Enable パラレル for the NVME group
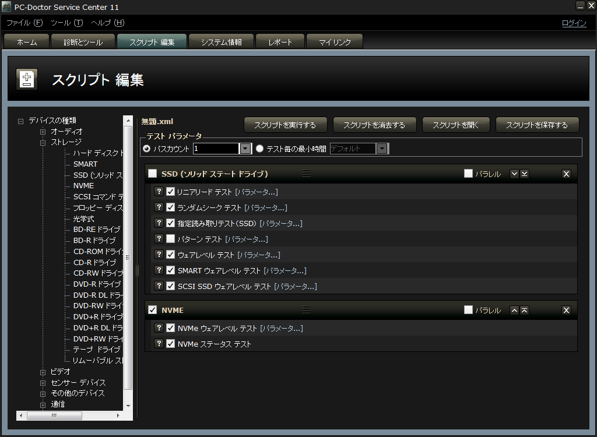 [468, 310]
